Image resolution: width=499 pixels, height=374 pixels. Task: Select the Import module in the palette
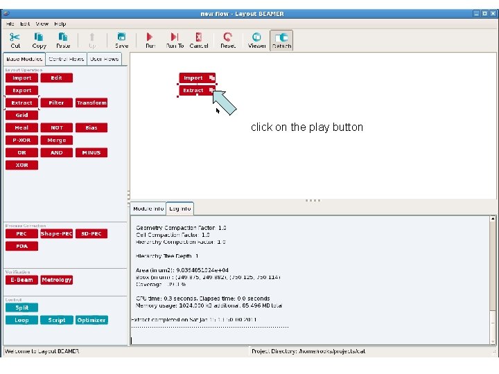pos(21,78)
